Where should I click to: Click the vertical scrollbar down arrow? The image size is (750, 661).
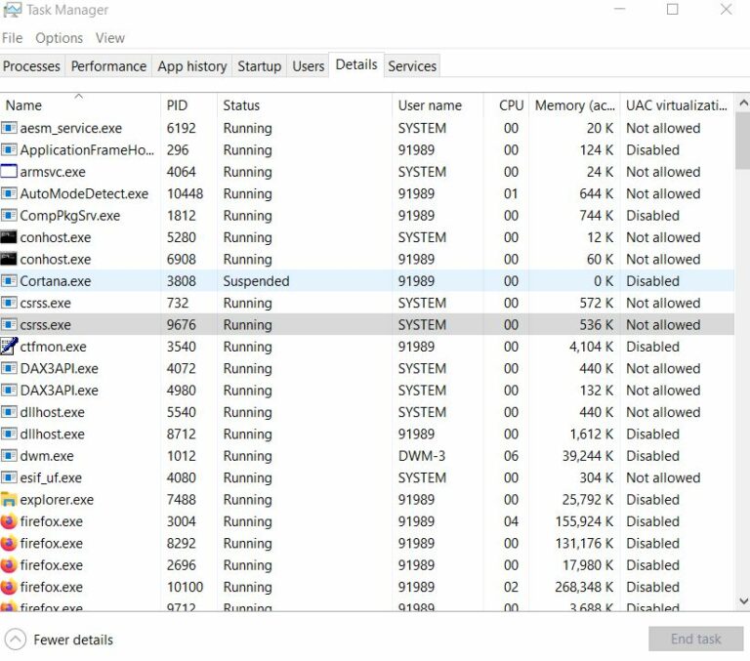742,601
